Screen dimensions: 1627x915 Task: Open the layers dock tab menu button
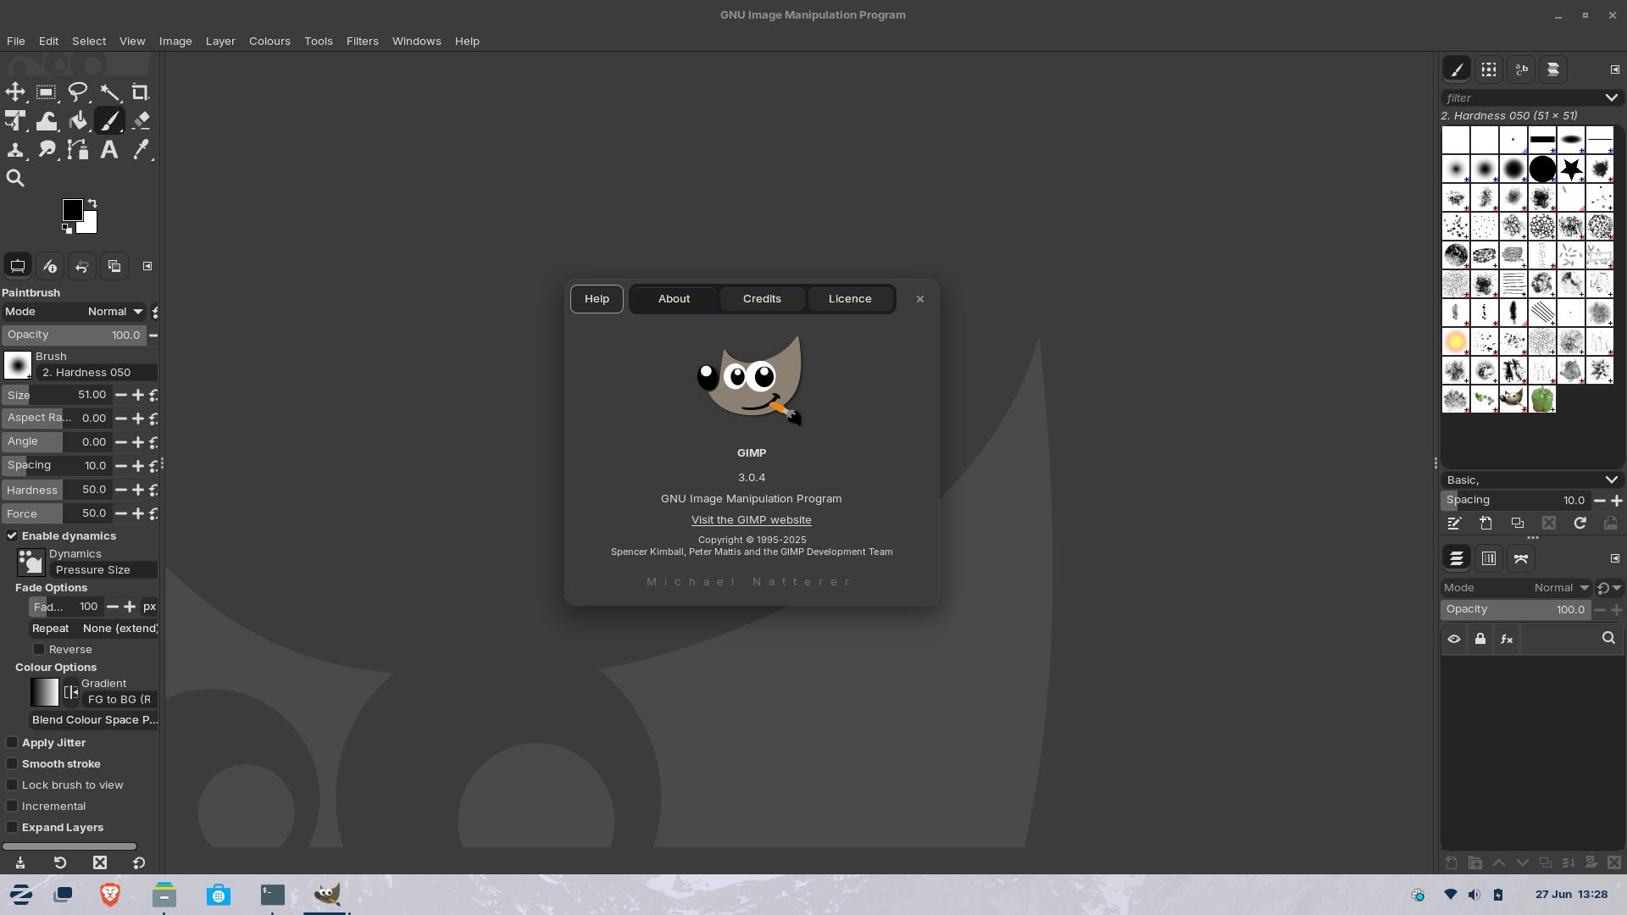click(x=1614, y=558)
